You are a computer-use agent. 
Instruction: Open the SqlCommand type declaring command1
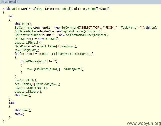(x=24, y=28)
